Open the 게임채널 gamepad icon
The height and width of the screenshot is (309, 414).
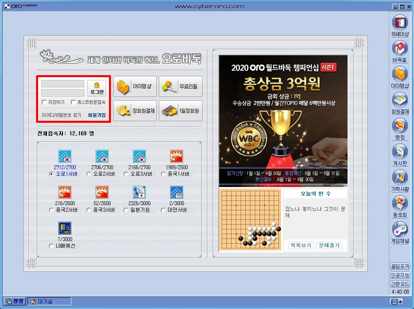(400, 229)
